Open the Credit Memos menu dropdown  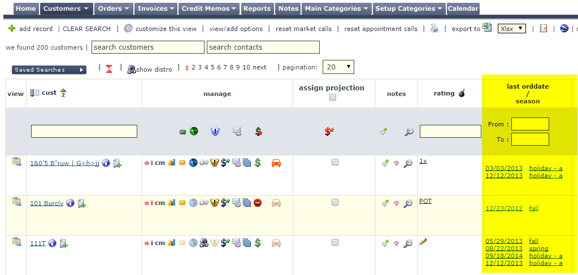[x=209, y=8]
